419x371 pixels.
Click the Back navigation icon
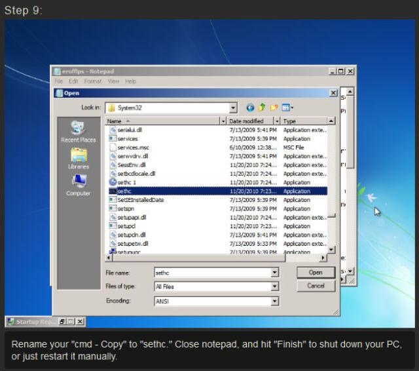250,107
